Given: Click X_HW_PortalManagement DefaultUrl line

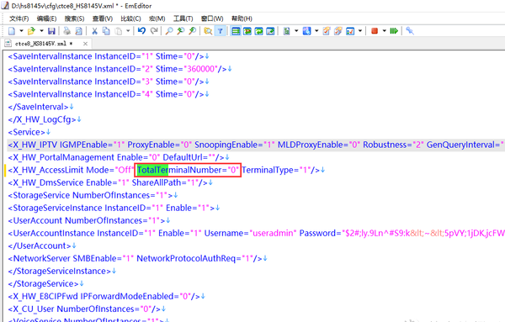Looking at the screenshot, I should click(116, 157).
